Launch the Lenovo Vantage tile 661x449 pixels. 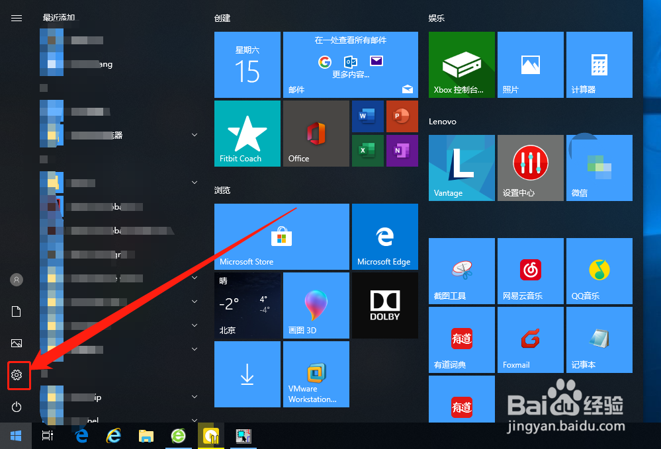coord(462,168)
